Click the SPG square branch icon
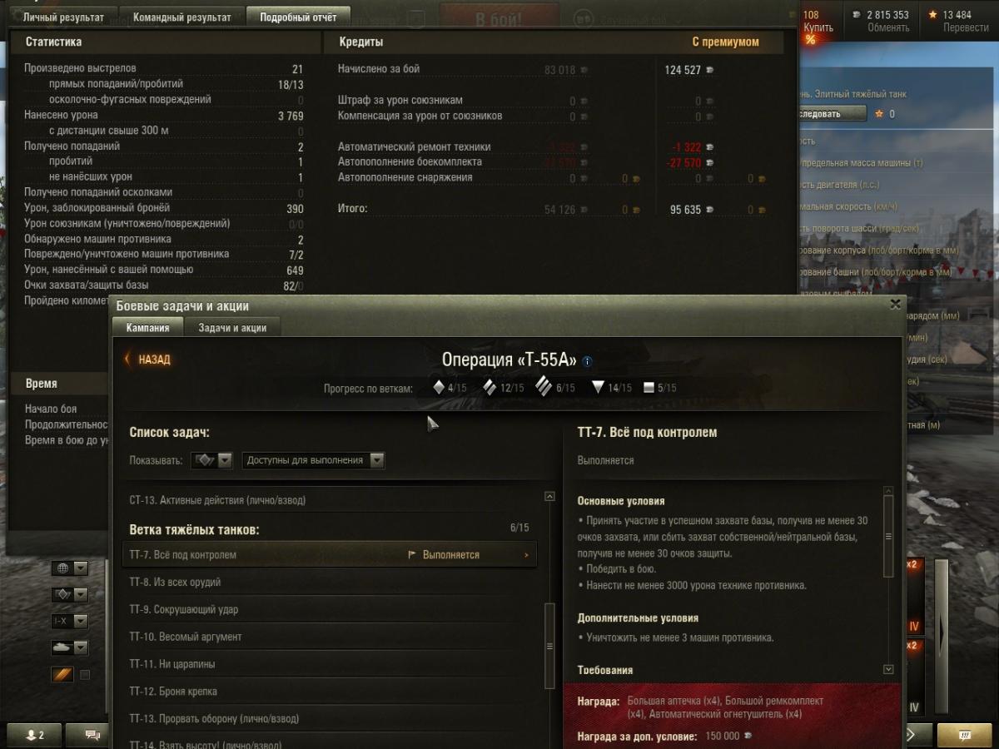 point(649,388)
